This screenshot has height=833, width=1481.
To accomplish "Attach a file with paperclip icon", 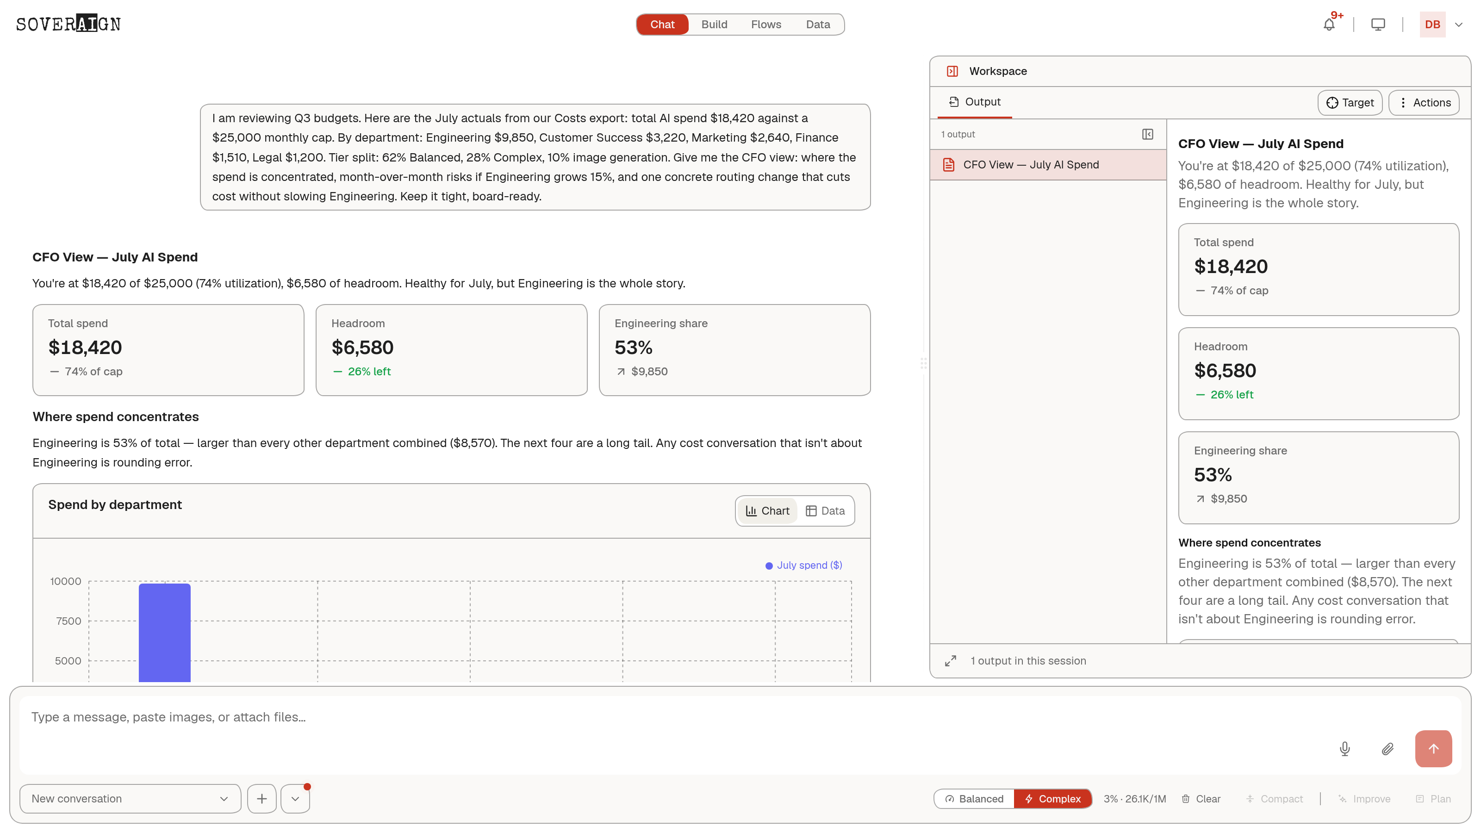I will (x=1388, y=748).
